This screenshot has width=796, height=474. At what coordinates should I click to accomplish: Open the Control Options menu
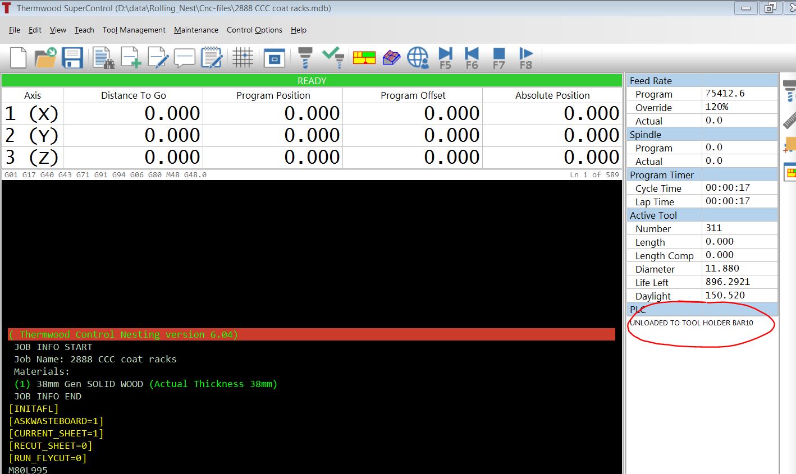coord(254,30)
